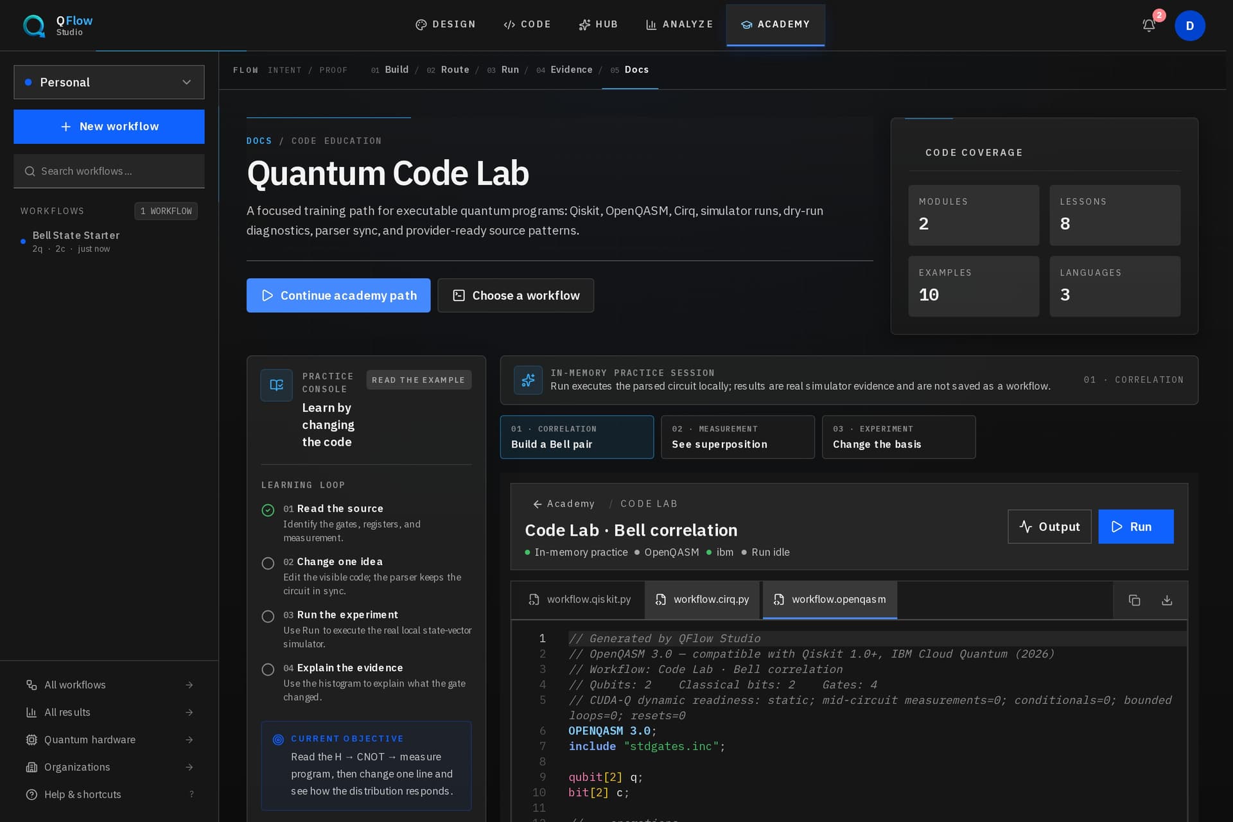This screenshot has height=822, width=1233.
Task: Click the Lessons coverage card
Action: [x=1115, y=215]
